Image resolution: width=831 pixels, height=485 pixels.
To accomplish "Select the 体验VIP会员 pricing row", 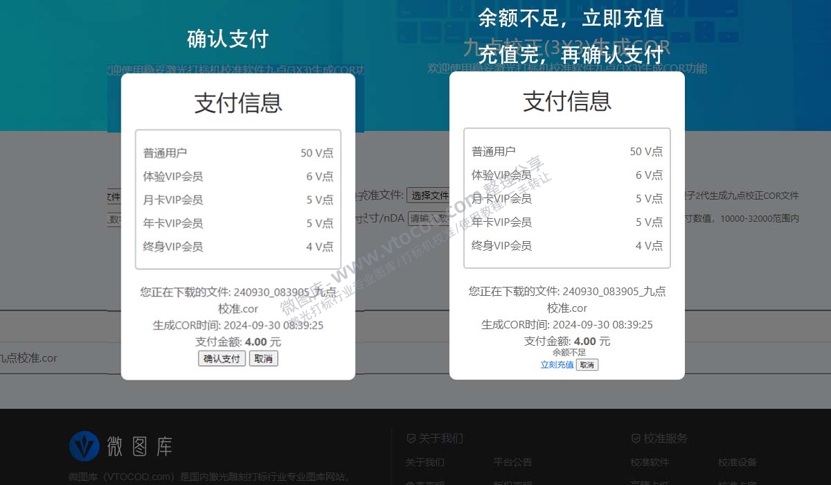I will point(238,176).
